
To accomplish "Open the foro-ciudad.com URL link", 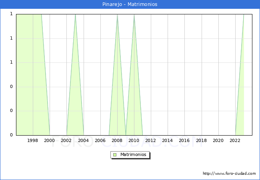I will tap(229, 174).
